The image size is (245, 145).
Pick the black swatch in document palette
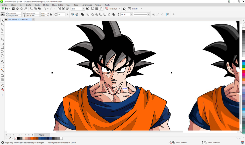point(18,138)
